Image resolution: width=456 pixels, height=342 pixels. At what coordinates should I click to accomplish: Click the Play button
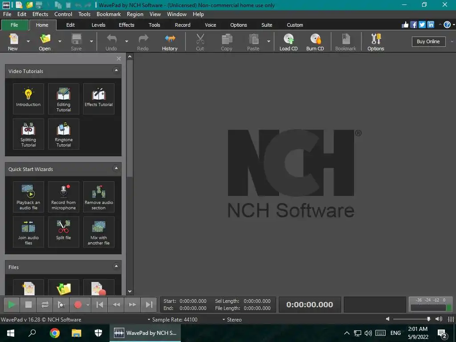point(11,305)
